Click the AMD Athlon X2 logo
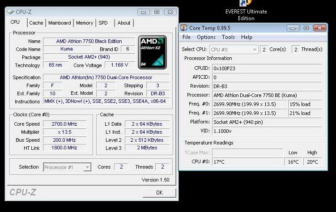The image size is (336, 212). click(x=153, y=52)
